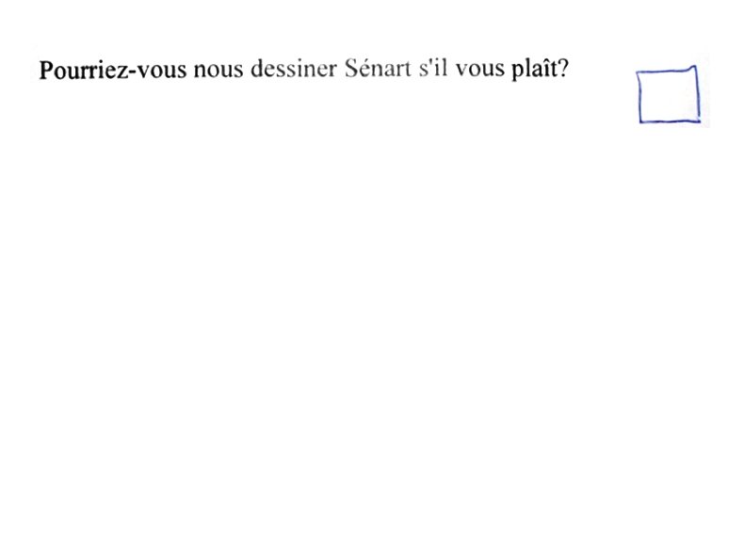Select the word "plaît"
The width and height of the screenshot is (744, 558).
point(533,70)
